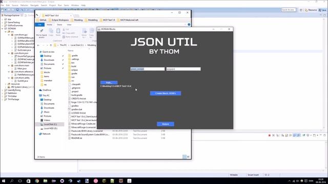Collapse the com.thom.reference package

tap(9, 72)
